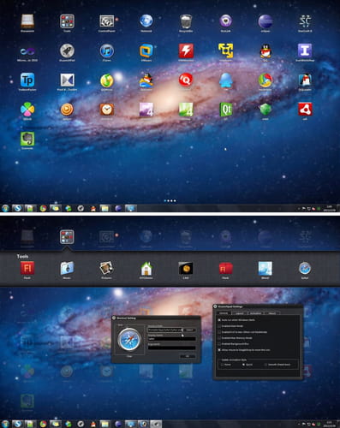Launch the QQ penguin icon with red scarf
The width and height of the screenshot is (340, 428).
tap(265, 51)
